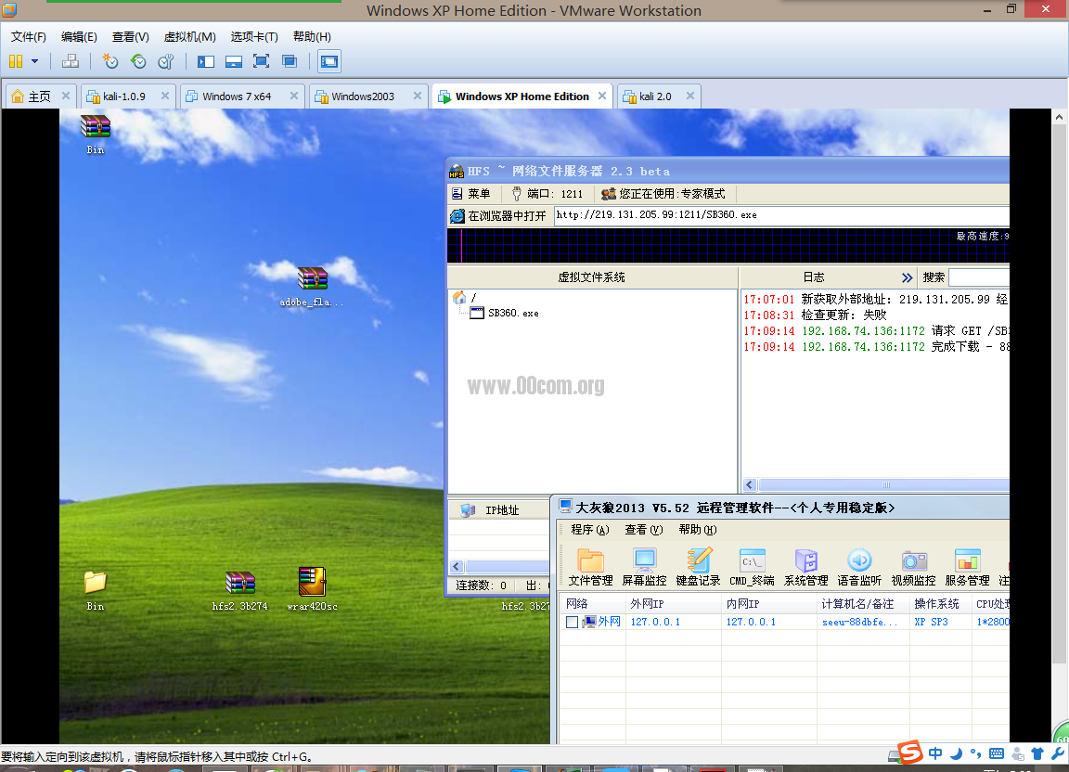Open 服务管理 tool
Viewport: 1069px width, 772px height.
[x=968, y=567]
